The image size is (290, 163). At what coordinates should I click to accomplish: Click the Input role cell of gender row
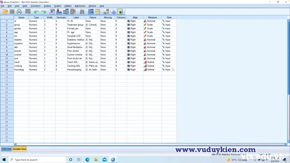[x=169, y=29]
